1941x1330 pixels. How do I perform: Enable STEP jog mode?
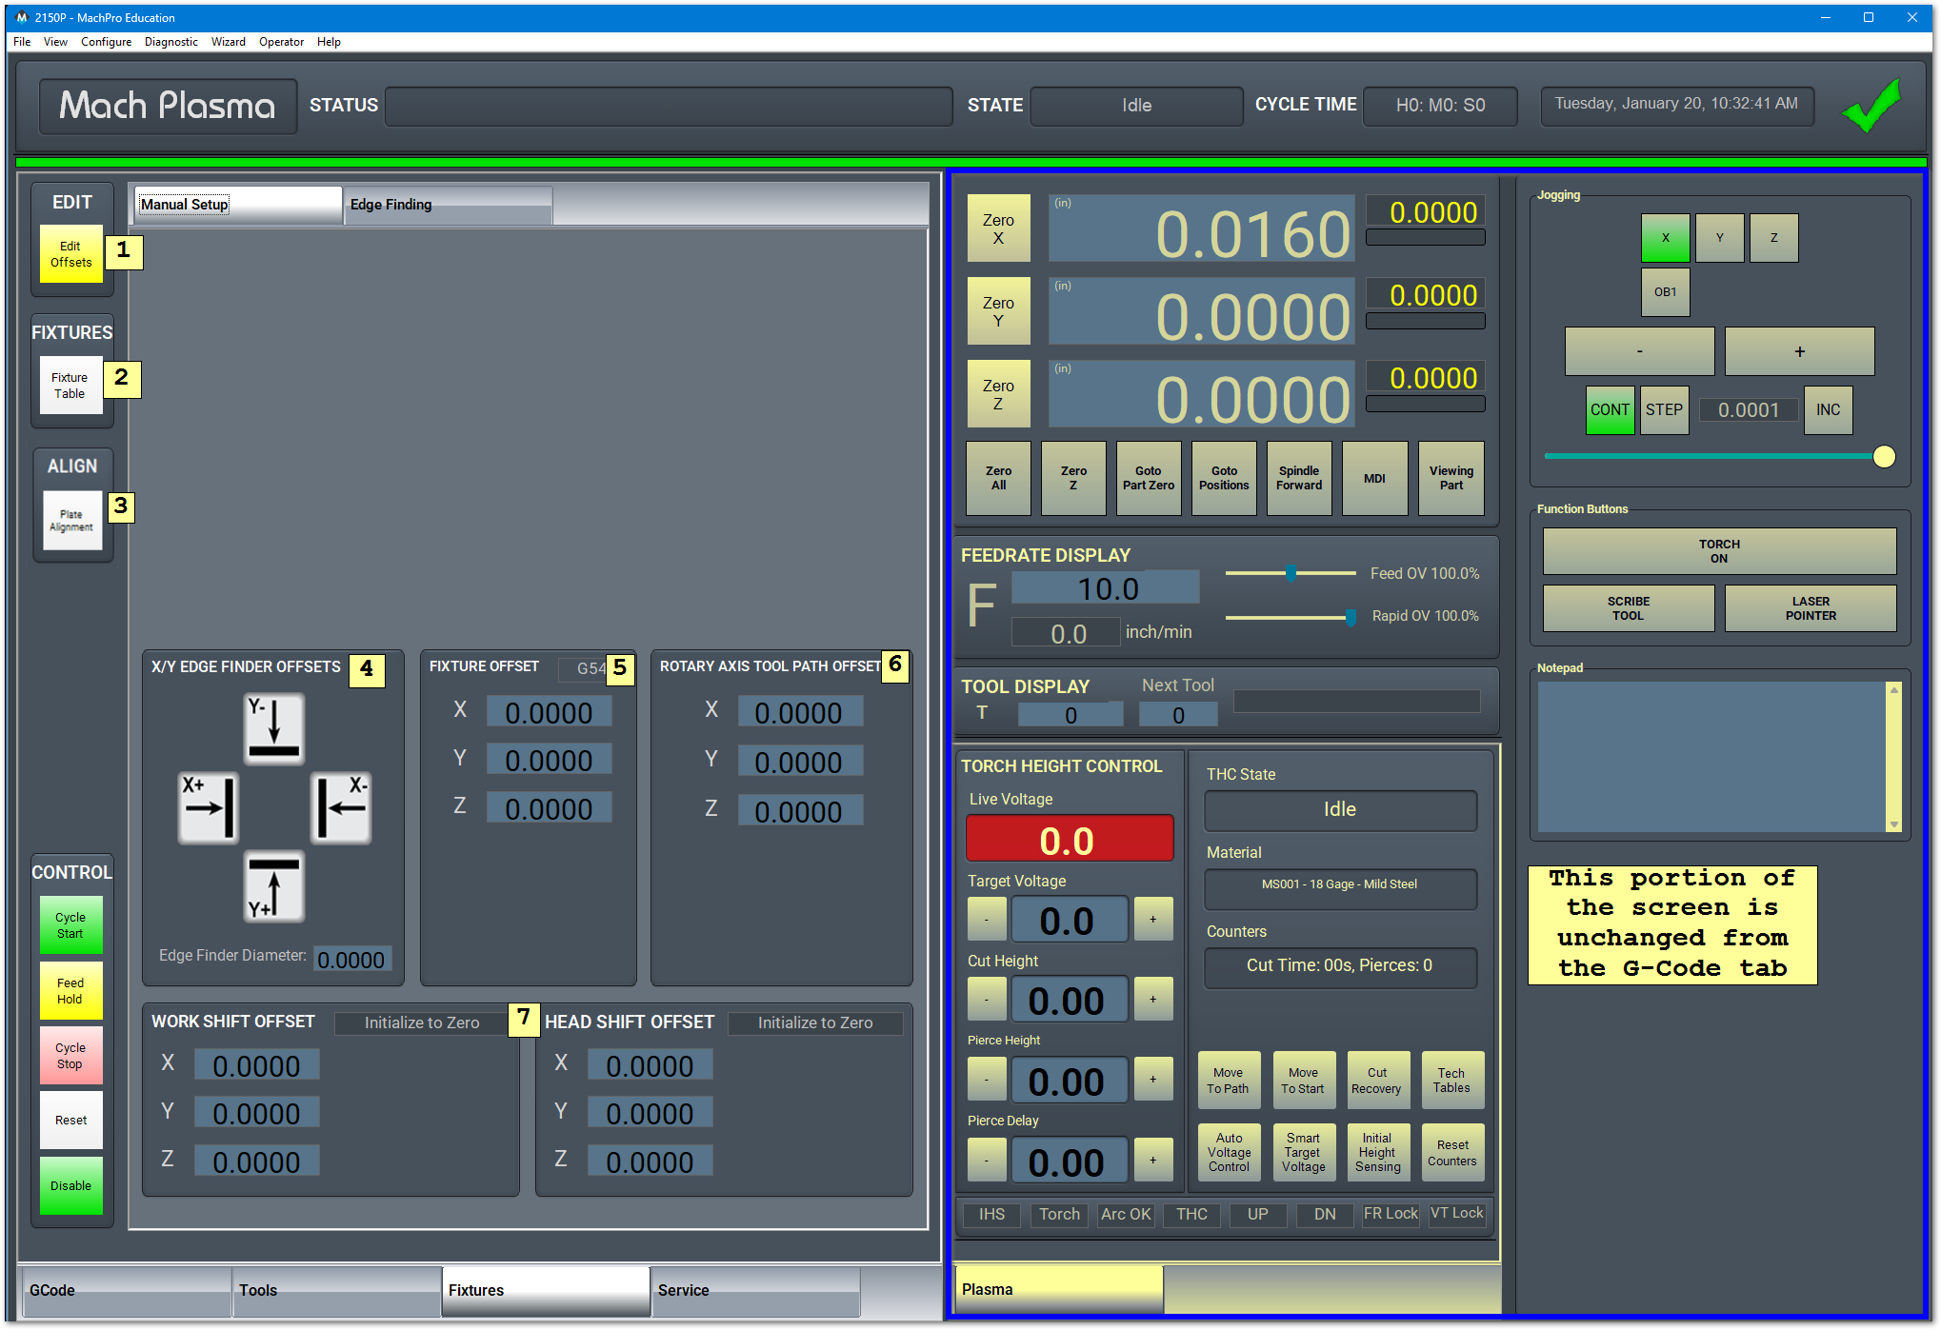(x=1664, y=410)
